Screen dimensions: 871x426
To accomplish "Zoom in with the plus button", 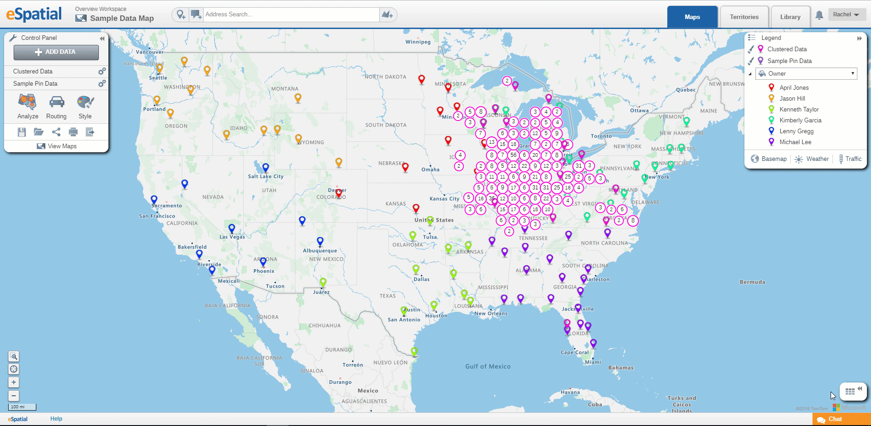I will (14, 382).
